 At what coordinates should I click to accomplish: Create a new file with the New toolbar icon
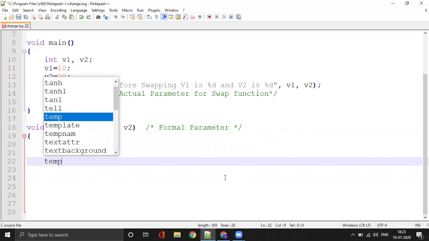pos(4,17)
